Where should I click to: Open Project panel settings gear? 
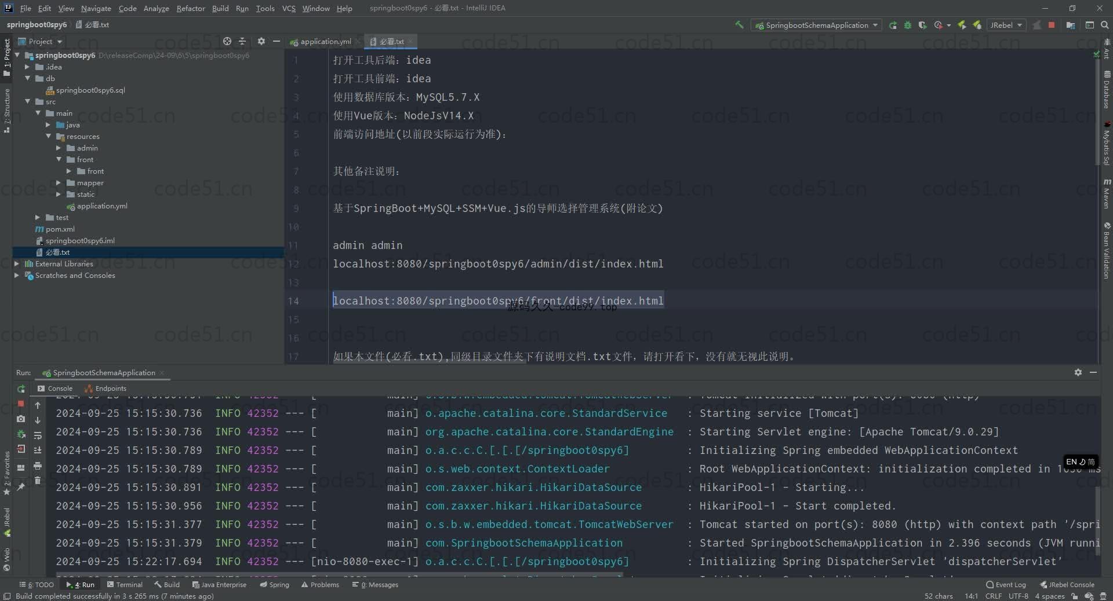pyautogui.click(x=261, y=41)
